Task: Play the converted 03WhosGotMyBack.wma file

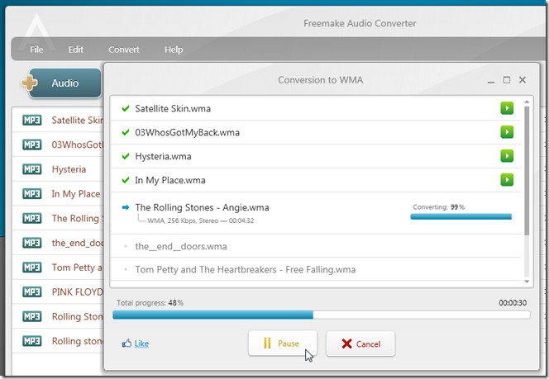Action: 507,132
